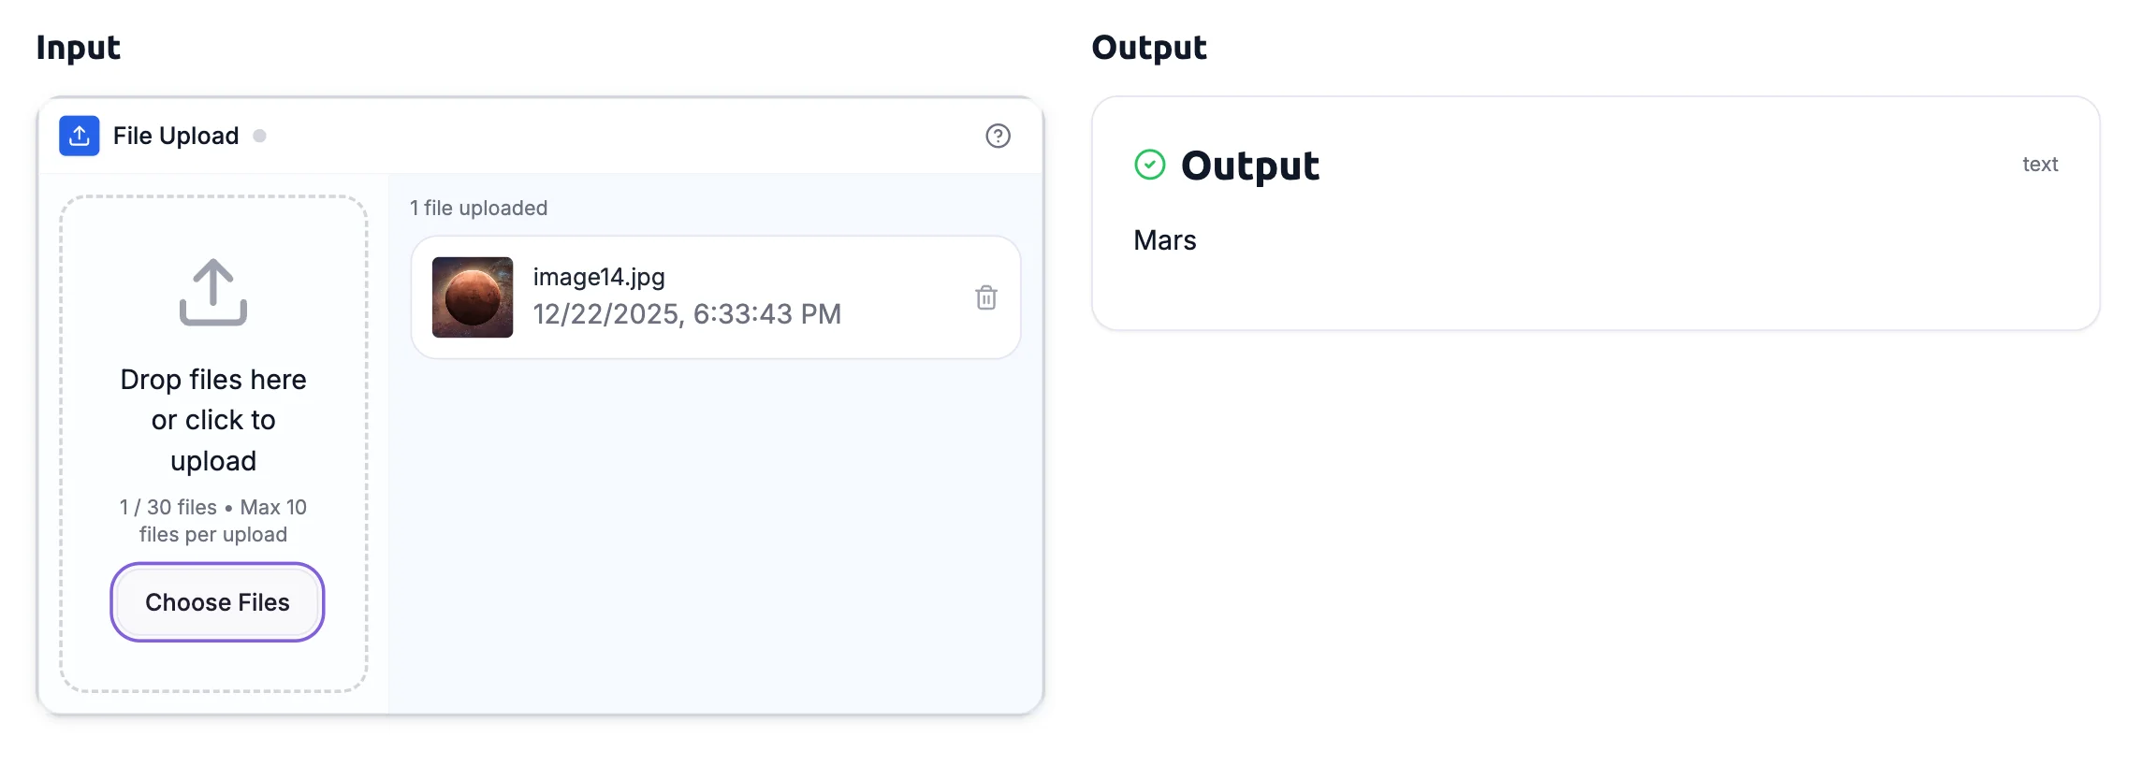Click the blue File Upload node icon

coord(80,135)
